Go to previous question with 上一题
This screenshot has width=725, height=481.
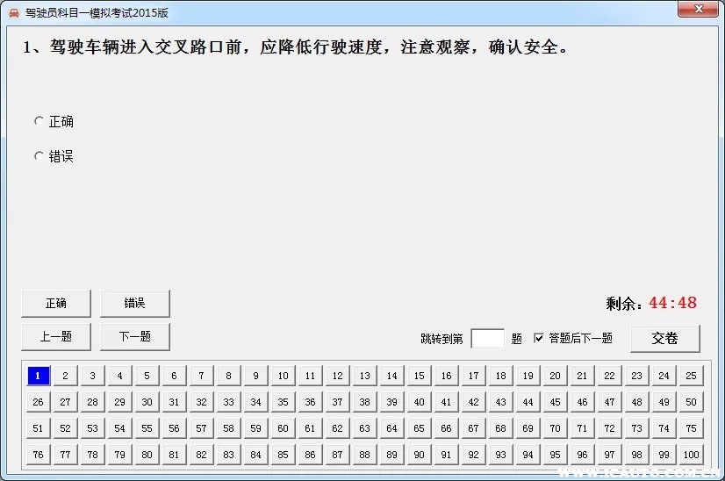56,336
